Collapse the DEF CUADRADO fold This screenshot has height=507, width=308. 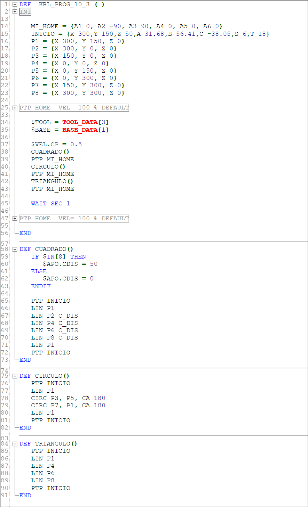[x=15, y=249]
